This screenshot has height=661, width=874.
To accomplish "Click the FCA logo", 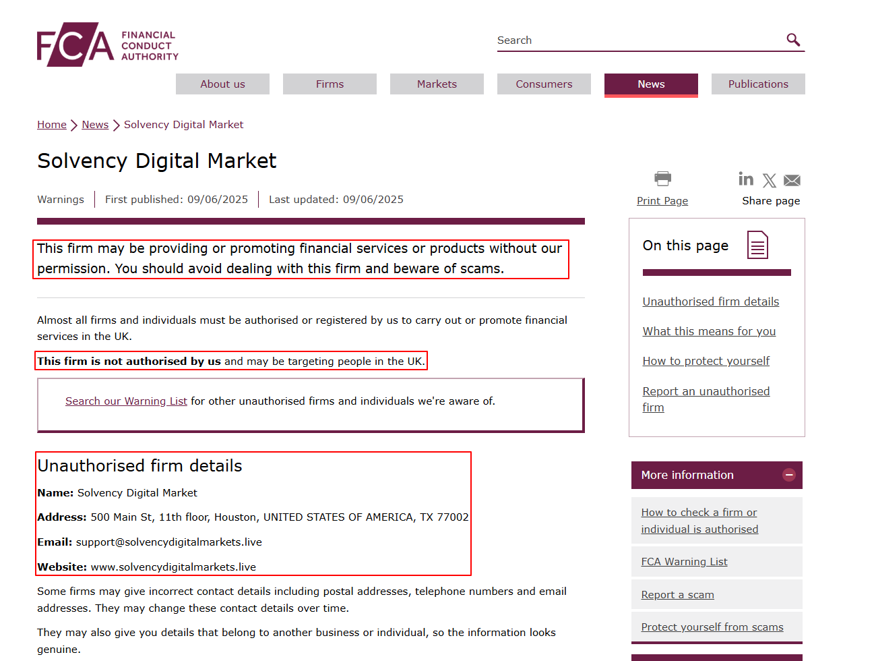I will pyautogui.click(x=108, y=45).
